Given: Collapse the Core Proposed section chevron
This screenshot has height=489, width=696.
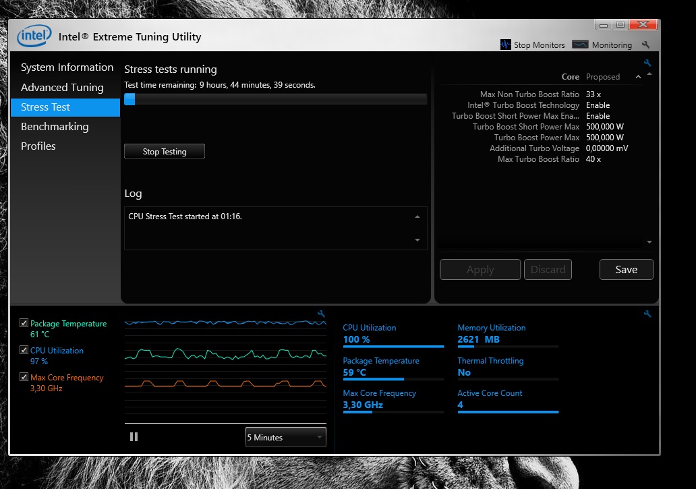Looking at the screenshot, I should coord(638,77).
